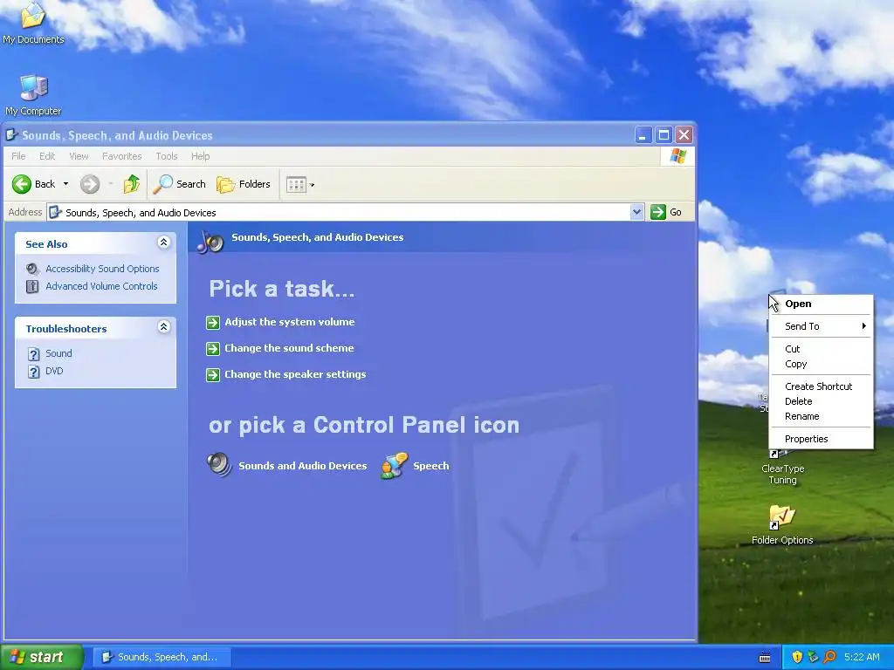Toggle the Folders pane button
The width and height of the screenshot is (894, 670).
(x=244, y=184)
